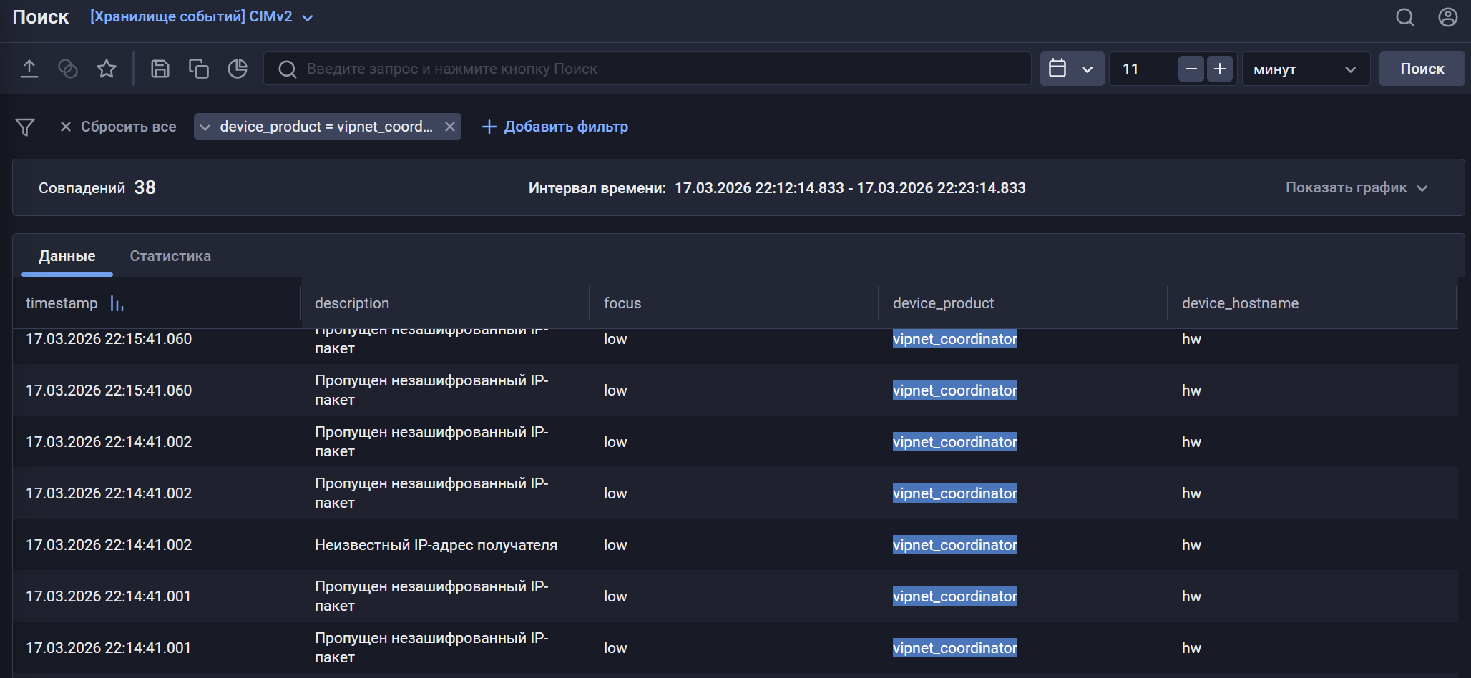Click the save query icon

coord(160,68)
